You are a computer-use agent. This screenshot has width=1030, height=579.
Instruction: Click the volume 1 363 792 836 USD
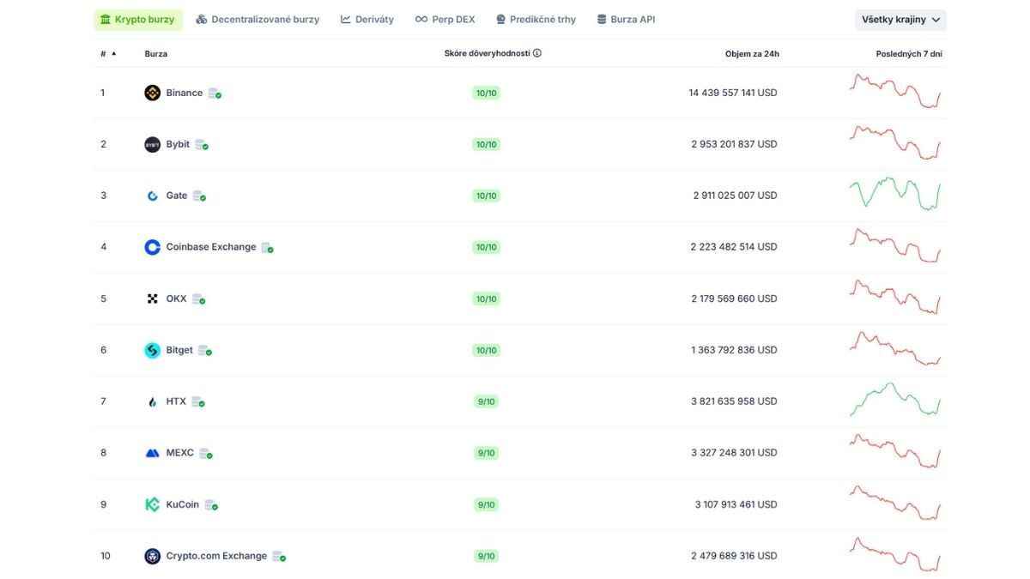[734, 350]
